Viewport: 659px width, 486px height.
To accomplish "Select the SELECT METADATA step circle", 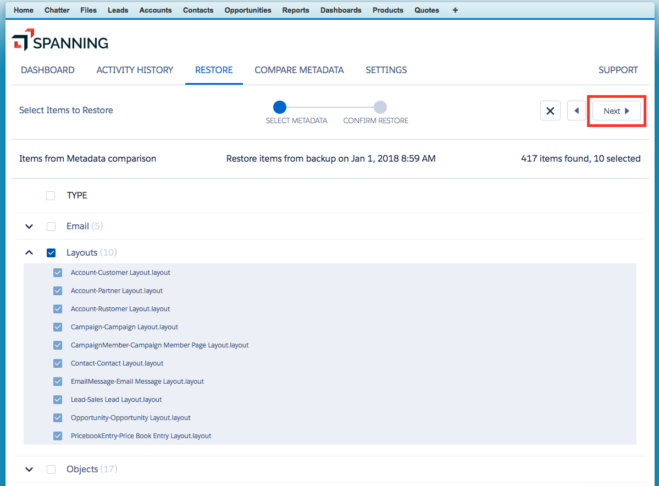I will point(280,107).
